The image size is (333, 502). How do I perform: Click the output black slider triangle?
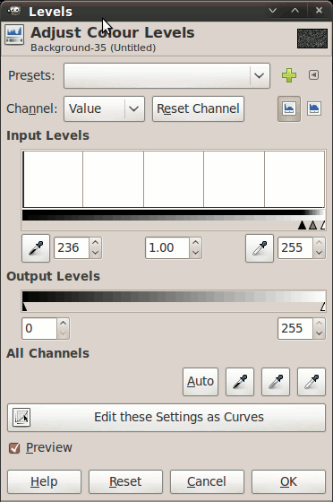[24, 307]
